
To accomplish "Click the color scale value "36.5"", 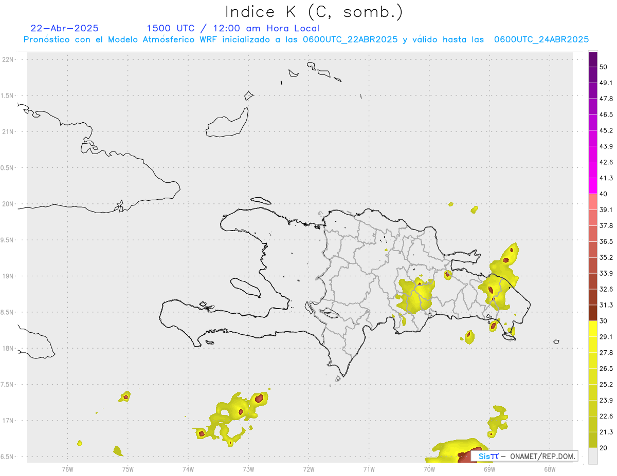I will point(606,241).
